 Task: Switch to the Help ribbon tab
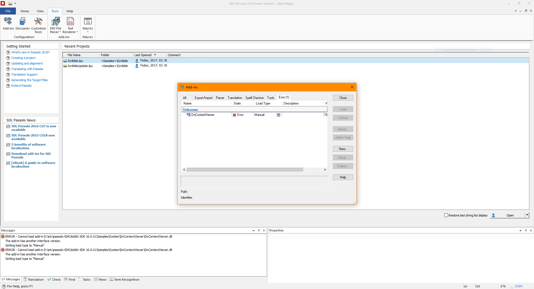(x=70, y=11)
